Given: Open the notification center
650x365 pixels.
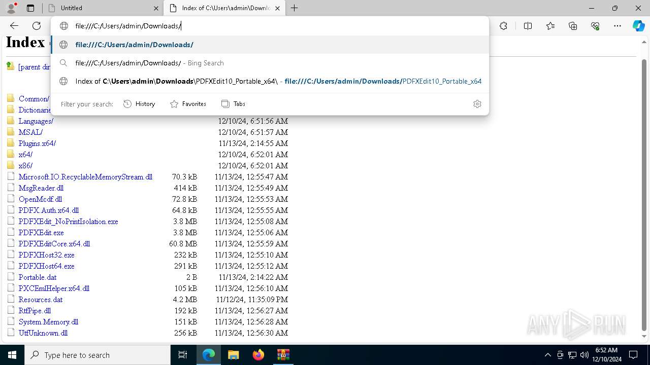Looking at the screenshot, I should (x=633, y=355).
